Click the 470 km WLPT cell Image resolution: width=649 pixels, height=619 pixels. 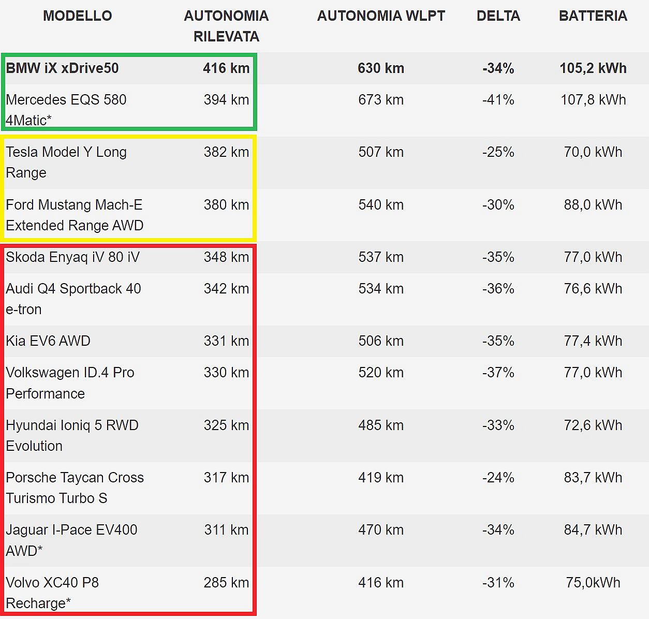(381, 529)
